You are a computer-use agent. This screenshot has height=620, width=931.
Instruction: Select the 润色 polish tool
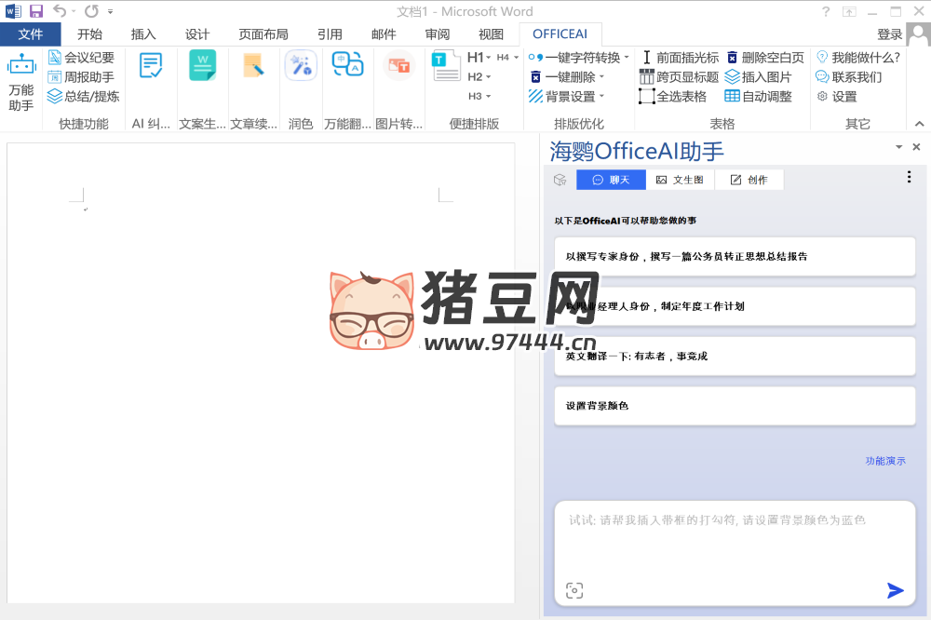pos(301,66)
